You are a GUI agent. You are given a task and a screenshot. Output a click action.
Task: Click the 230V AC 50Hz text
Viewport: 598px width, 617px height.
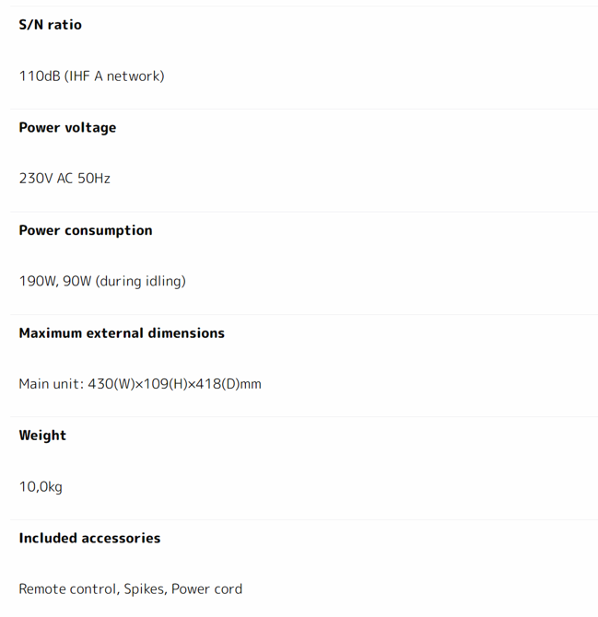pyautogui.click(x=64, y=179)
